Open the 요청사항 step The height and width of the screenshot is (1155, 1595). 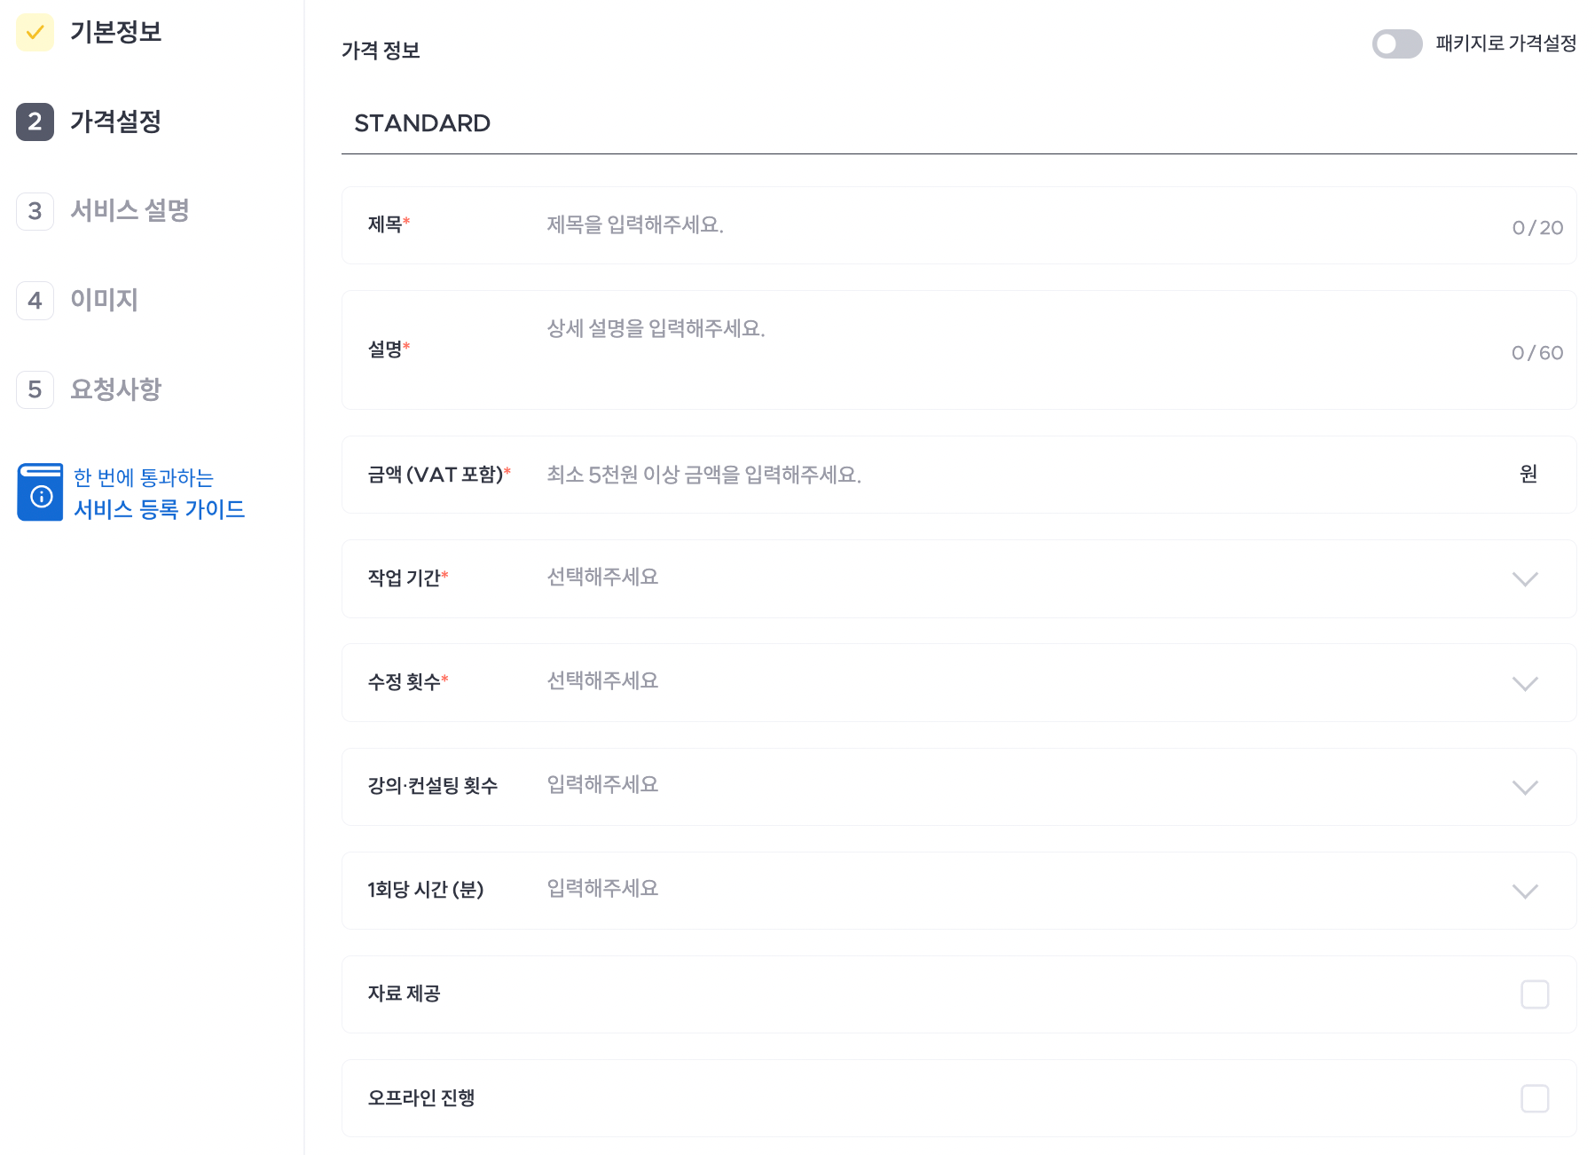[115, 389]
